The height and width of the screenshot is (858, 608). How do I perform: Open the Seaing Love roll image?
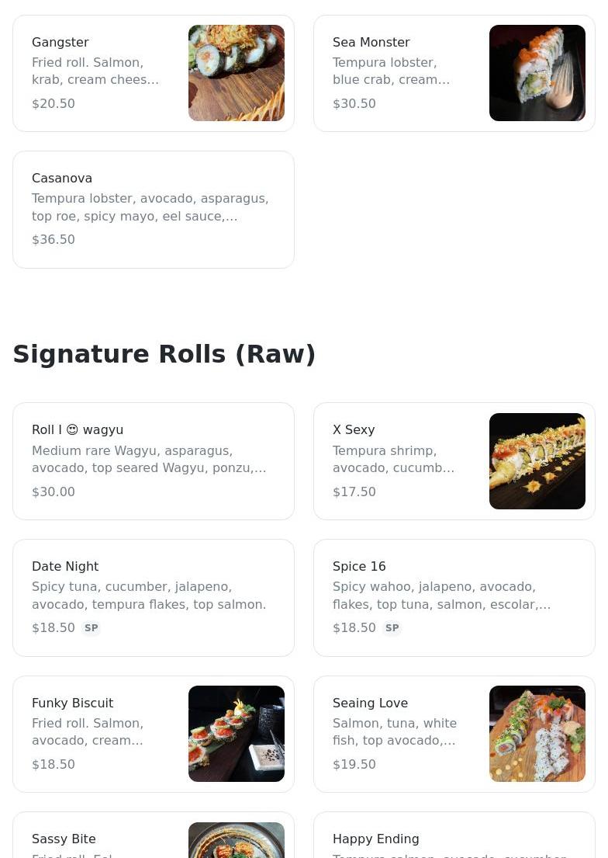coord(537,734)
